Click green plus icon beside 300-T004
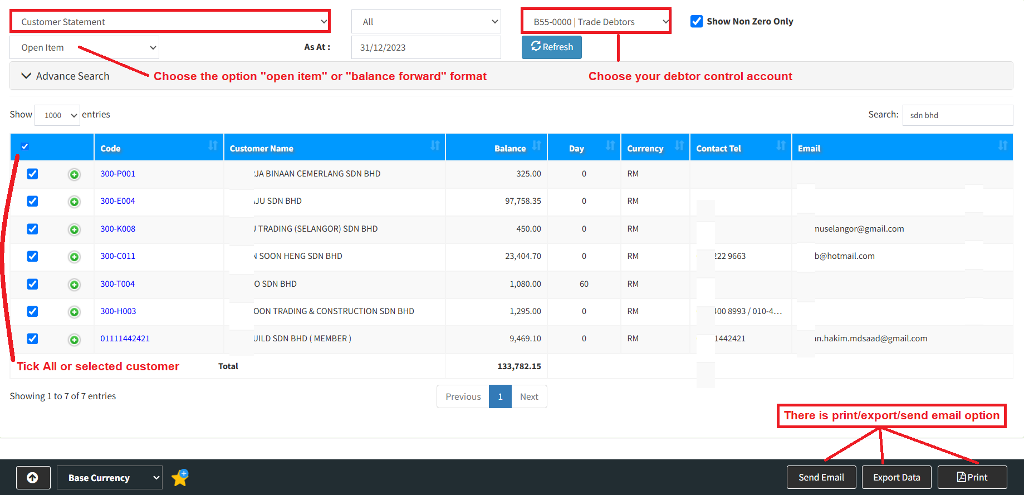The image size is (1024, 495). click(x=74, y=285)
